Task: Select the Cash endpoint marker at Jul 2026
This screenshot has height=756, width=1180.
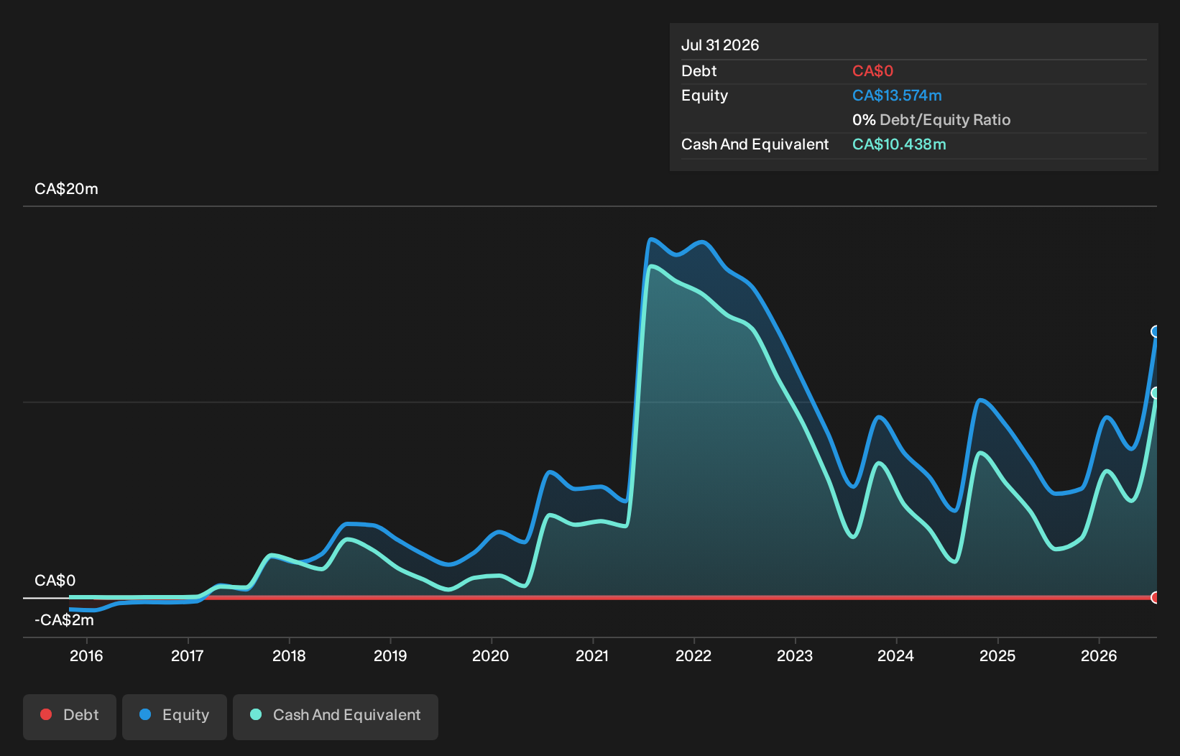Action: pyautogui.click(x=1156, y=392)
